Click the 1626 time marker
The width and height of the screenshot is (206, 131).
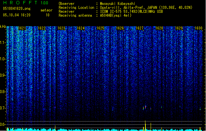[120, 28]
